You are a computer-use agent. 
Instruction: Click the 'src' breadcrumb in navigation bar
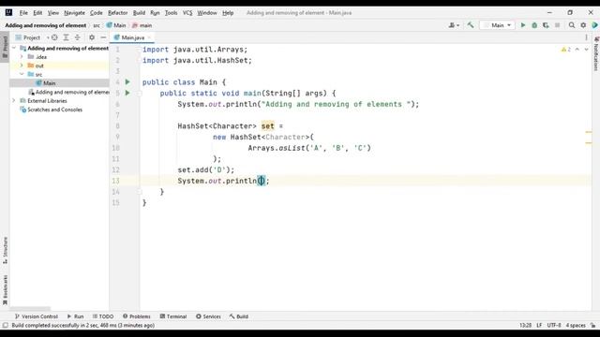click(x=97, y=25)
